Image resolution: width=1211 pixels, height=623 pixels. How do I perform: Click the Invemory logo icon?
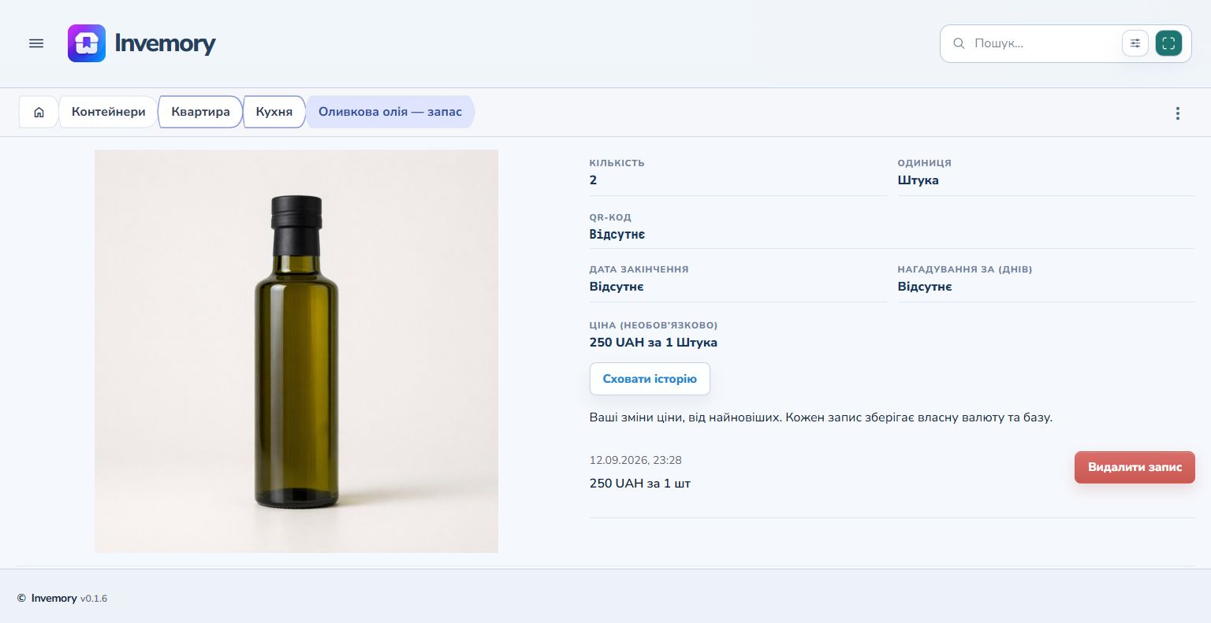click(x=87, y=43)
